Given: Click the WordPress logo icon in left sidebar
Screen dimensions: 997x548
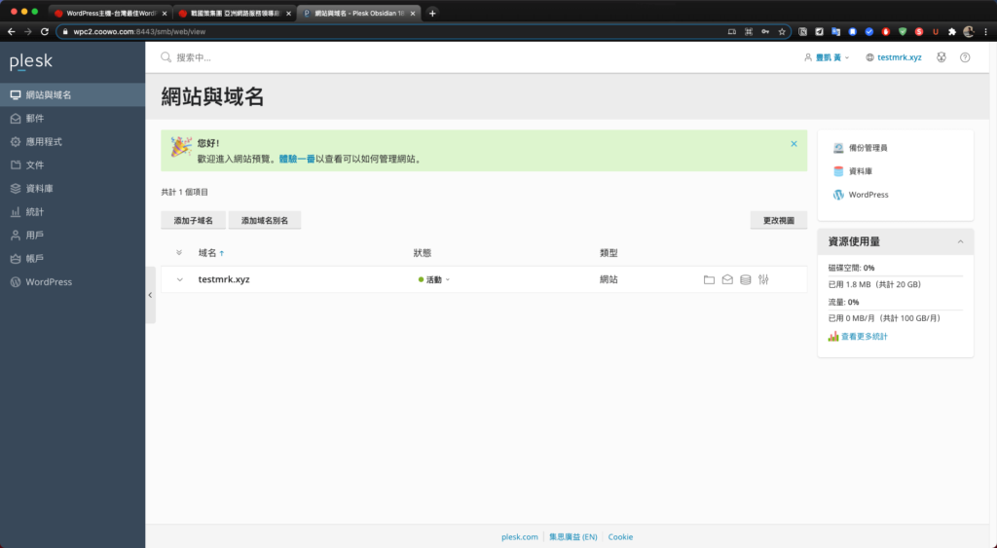Looking at the screenshot, I should [16, 281].
